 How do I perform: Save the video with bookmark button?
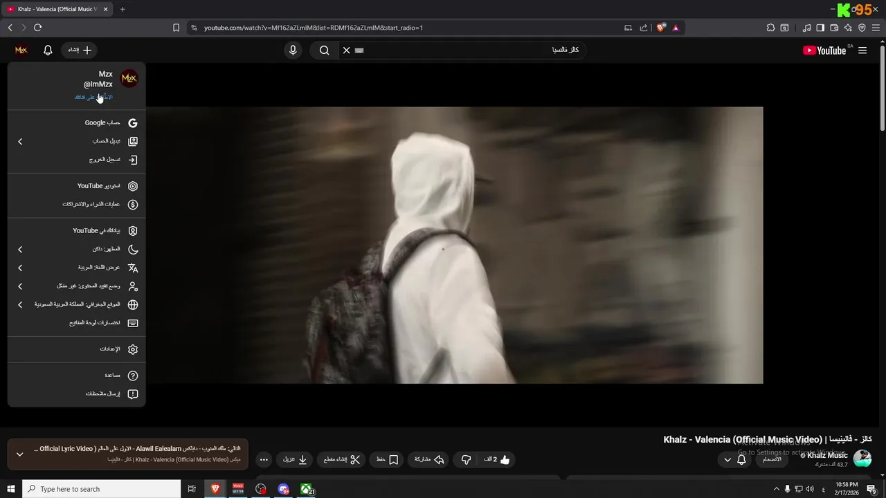(x=388, y=459)
